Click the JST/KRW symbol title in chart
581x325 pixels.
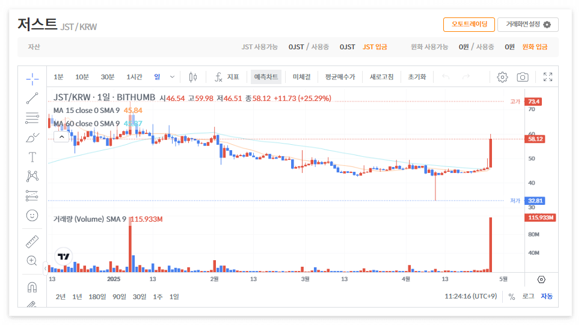[x=104, y=97]
